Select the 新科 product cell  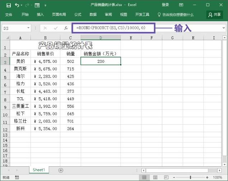click(20, 129)
